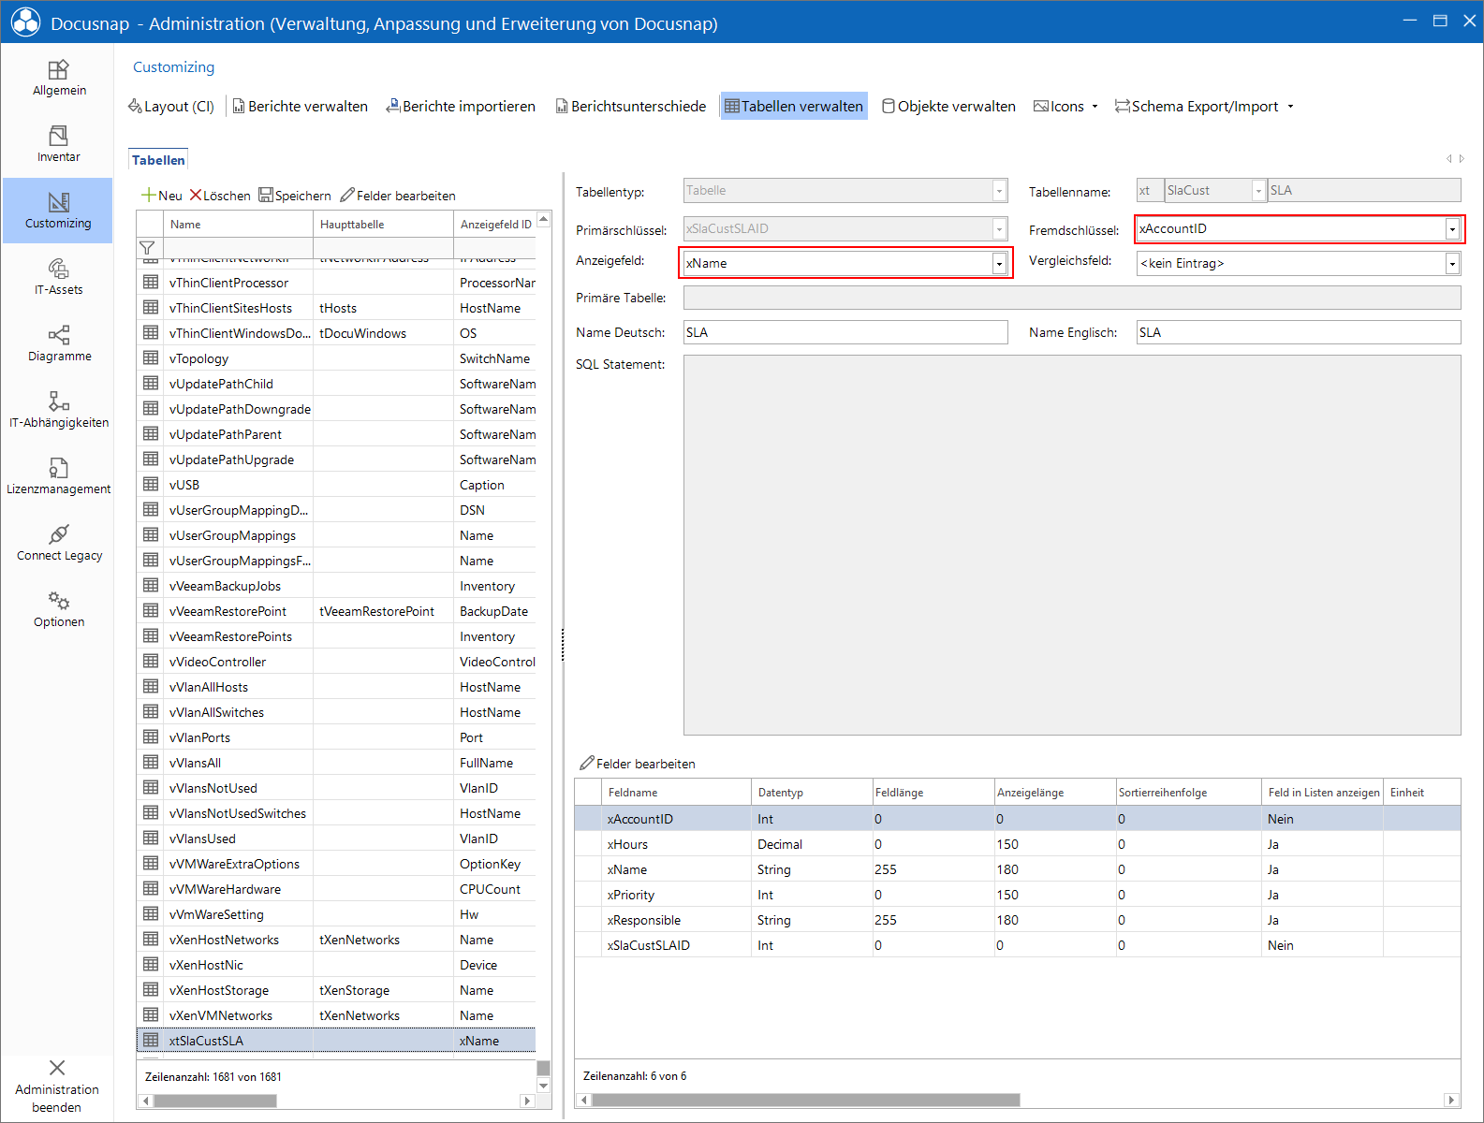Click Administration beenden
This screenshot has height=1123, width=1484.
57,1087
